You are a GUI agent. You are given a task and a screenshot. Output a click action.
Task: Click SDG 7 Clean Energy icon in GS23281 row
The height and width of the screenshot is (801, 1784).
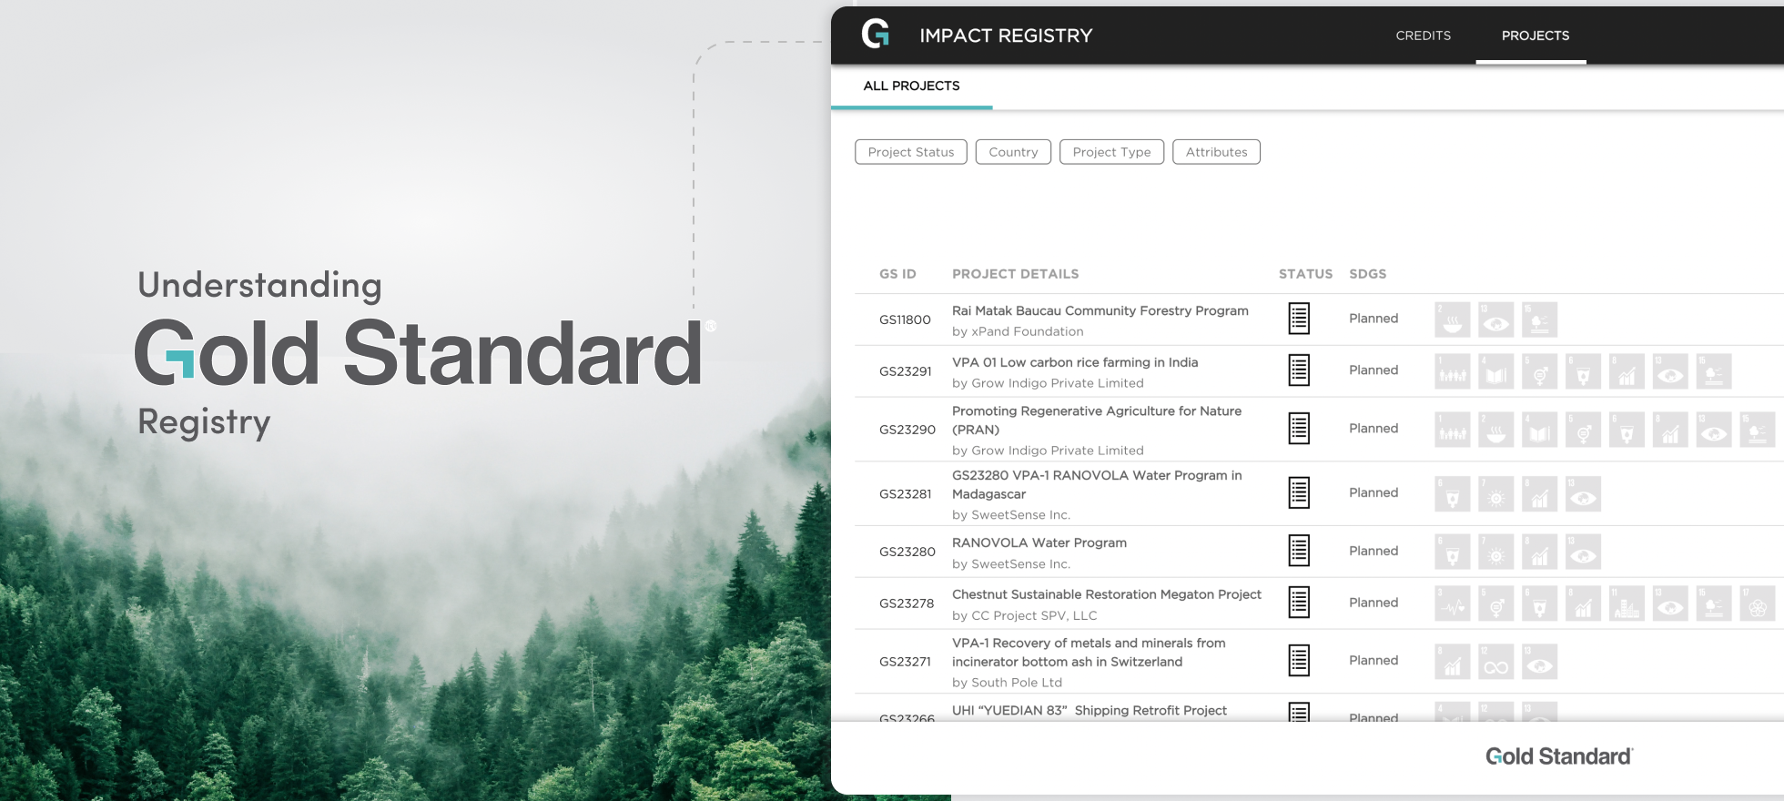coord(1496,494)
